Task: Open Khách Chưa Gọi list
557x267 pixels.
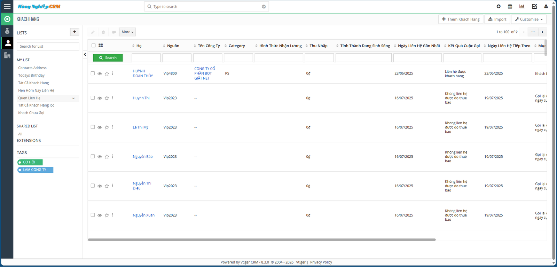Action: point(31,113)
